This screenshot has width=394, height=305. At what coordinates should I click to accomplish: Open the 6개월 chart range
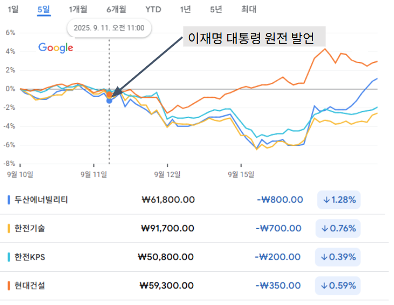[x=117, y=9]
